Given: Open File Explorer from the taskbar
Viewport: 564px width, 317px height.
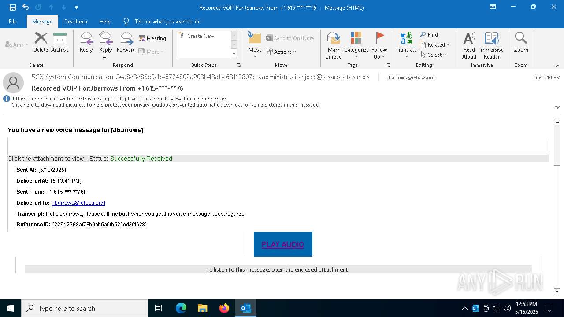Looking at the screenshot, I should click(x=203, y=308).
